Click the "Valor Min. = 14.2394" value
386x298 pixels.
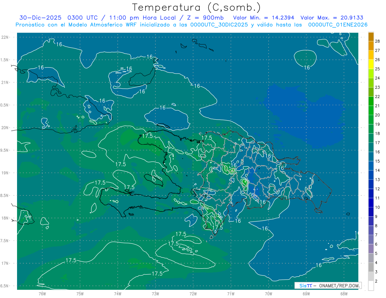263,18
